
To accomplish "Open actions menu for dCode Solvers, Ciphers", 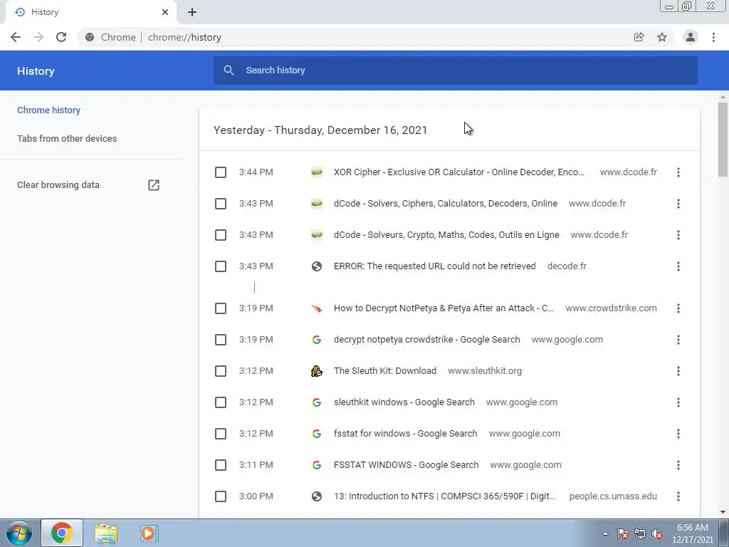I will [x=678, y=204].
